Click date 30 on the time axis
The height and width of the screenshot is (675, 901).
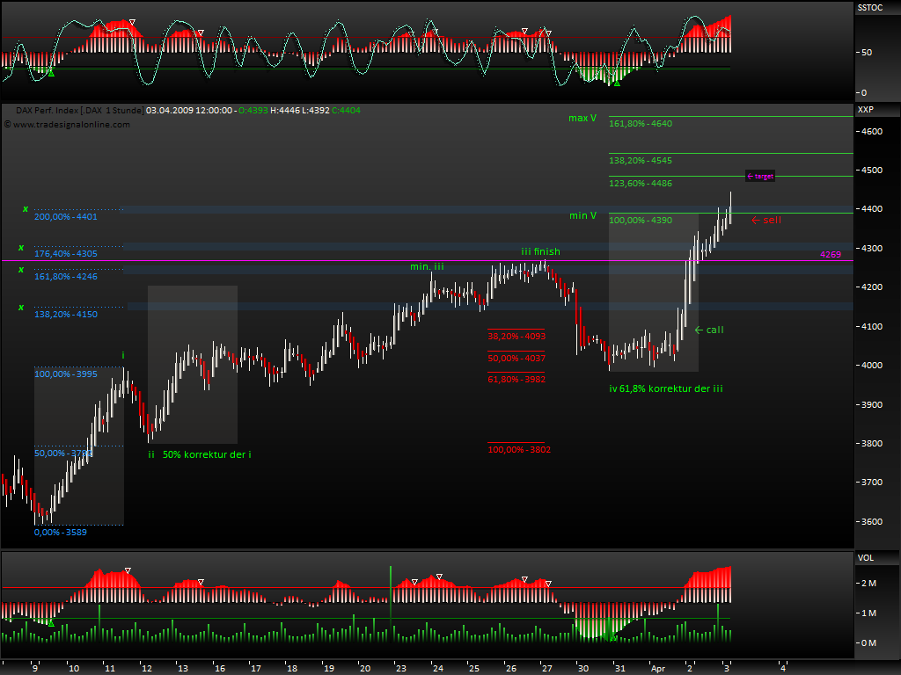coord(583,668)
